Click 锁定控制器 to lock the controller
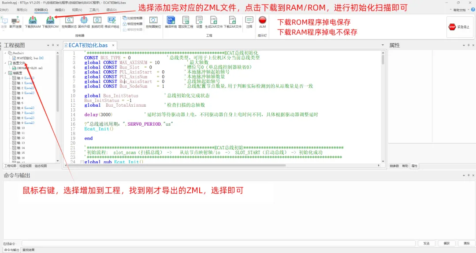The width and height of the screenshot is (476, 253). (x=133, y=24)
